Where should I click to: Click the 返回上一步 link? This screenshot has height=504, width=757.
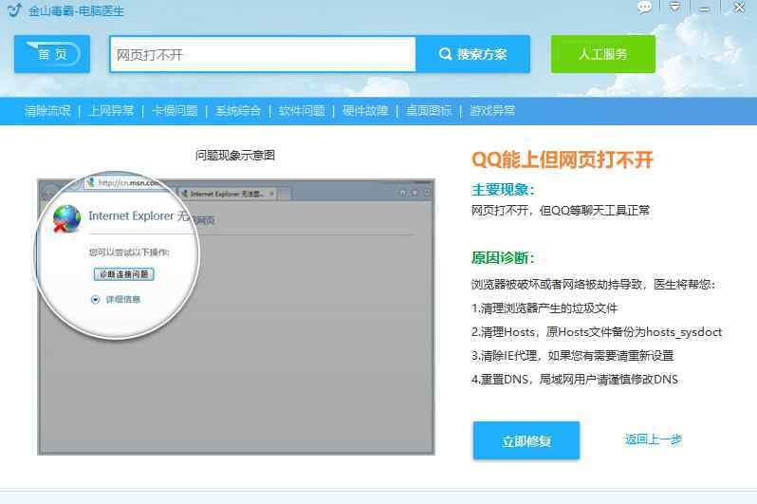(654, 439)
